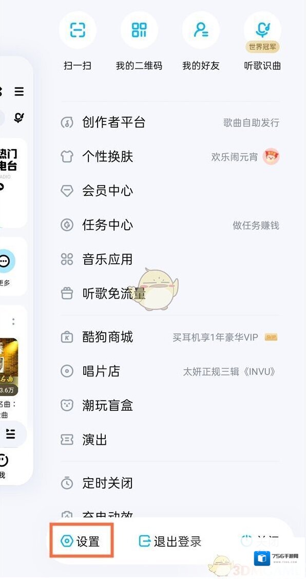
Task: Open 会员中心 diamond icon entry
Action: [x=170, y=191]
